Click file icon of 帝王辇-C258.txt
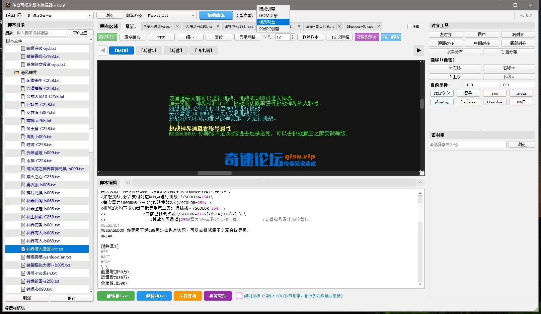This screenshot has width=541, height=314. point(23,129)
